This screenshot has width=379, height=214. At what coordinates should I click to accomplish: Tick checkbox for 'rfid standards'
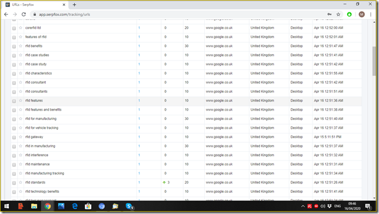click(14, 183)
